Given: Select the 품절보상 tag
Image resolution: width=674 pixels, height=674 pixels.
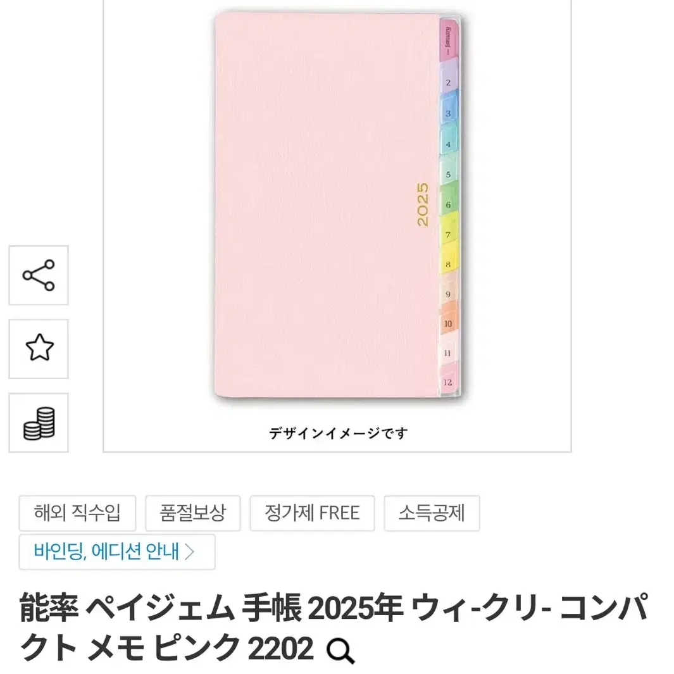Looking at the screenshot, I should click(x=192, y=513).
